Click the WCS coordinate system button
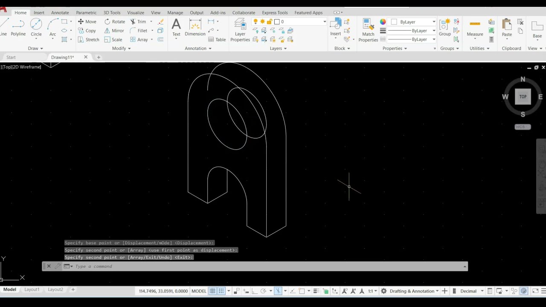Image resolution: width=546 pixels, height=307 pixels. [x=523, y=127]
